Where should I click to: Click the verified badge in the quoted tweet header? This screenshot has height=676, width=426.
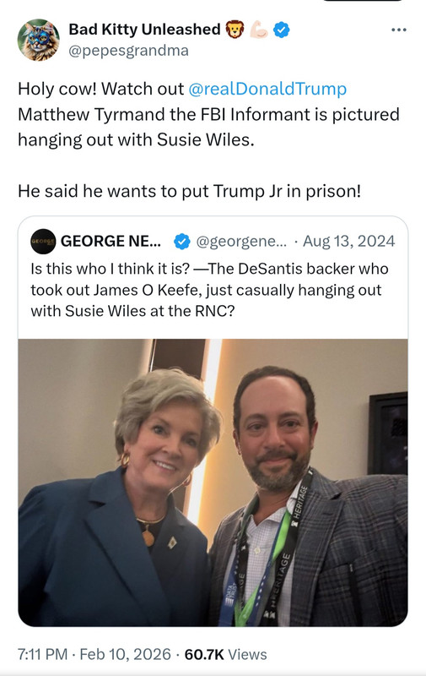click(181, 242)
